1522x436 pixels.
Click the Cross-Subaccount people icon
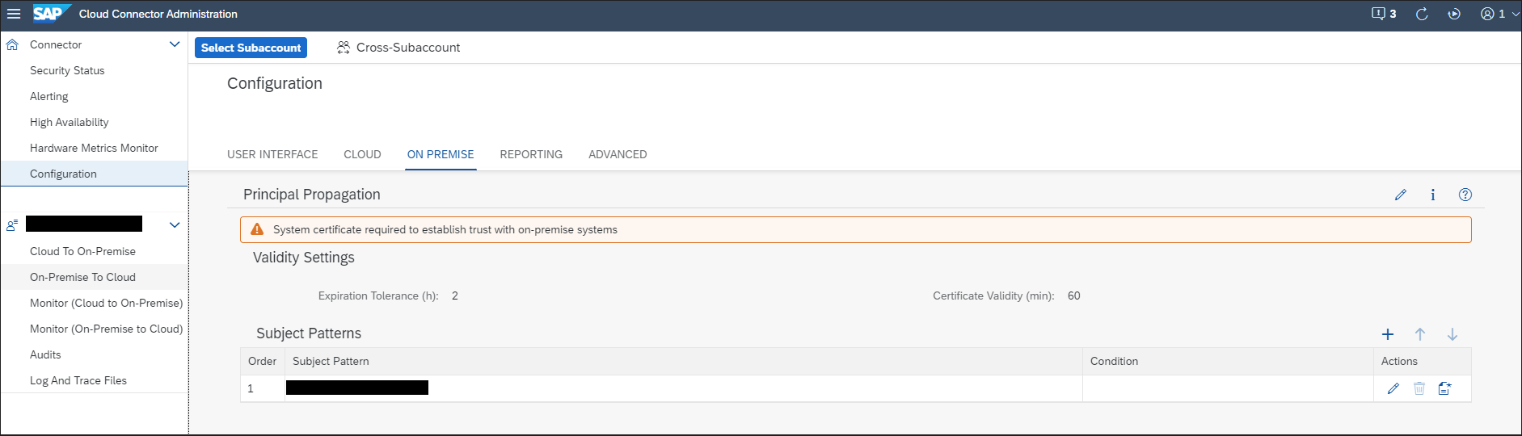pyautogui.click(x=344, y=48)
